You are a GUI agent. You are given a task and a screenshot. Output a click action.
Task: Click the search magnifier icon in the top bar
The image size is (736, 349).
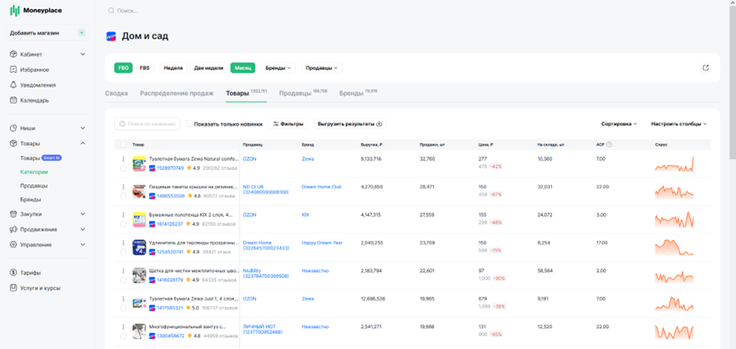point(111,10)
